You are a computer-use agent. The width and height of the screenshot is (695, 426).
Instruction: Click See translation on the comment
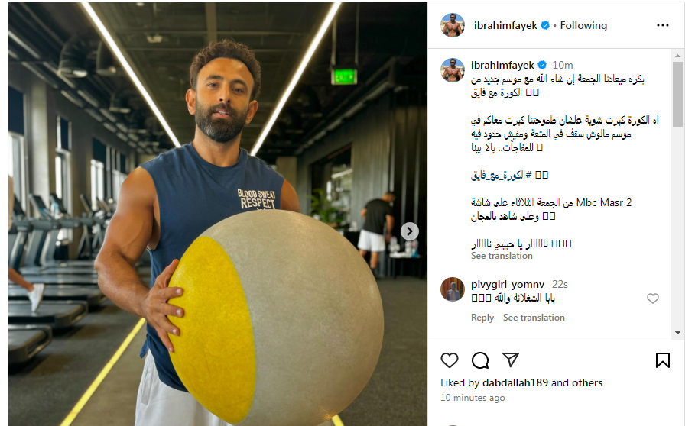point(534,318)
